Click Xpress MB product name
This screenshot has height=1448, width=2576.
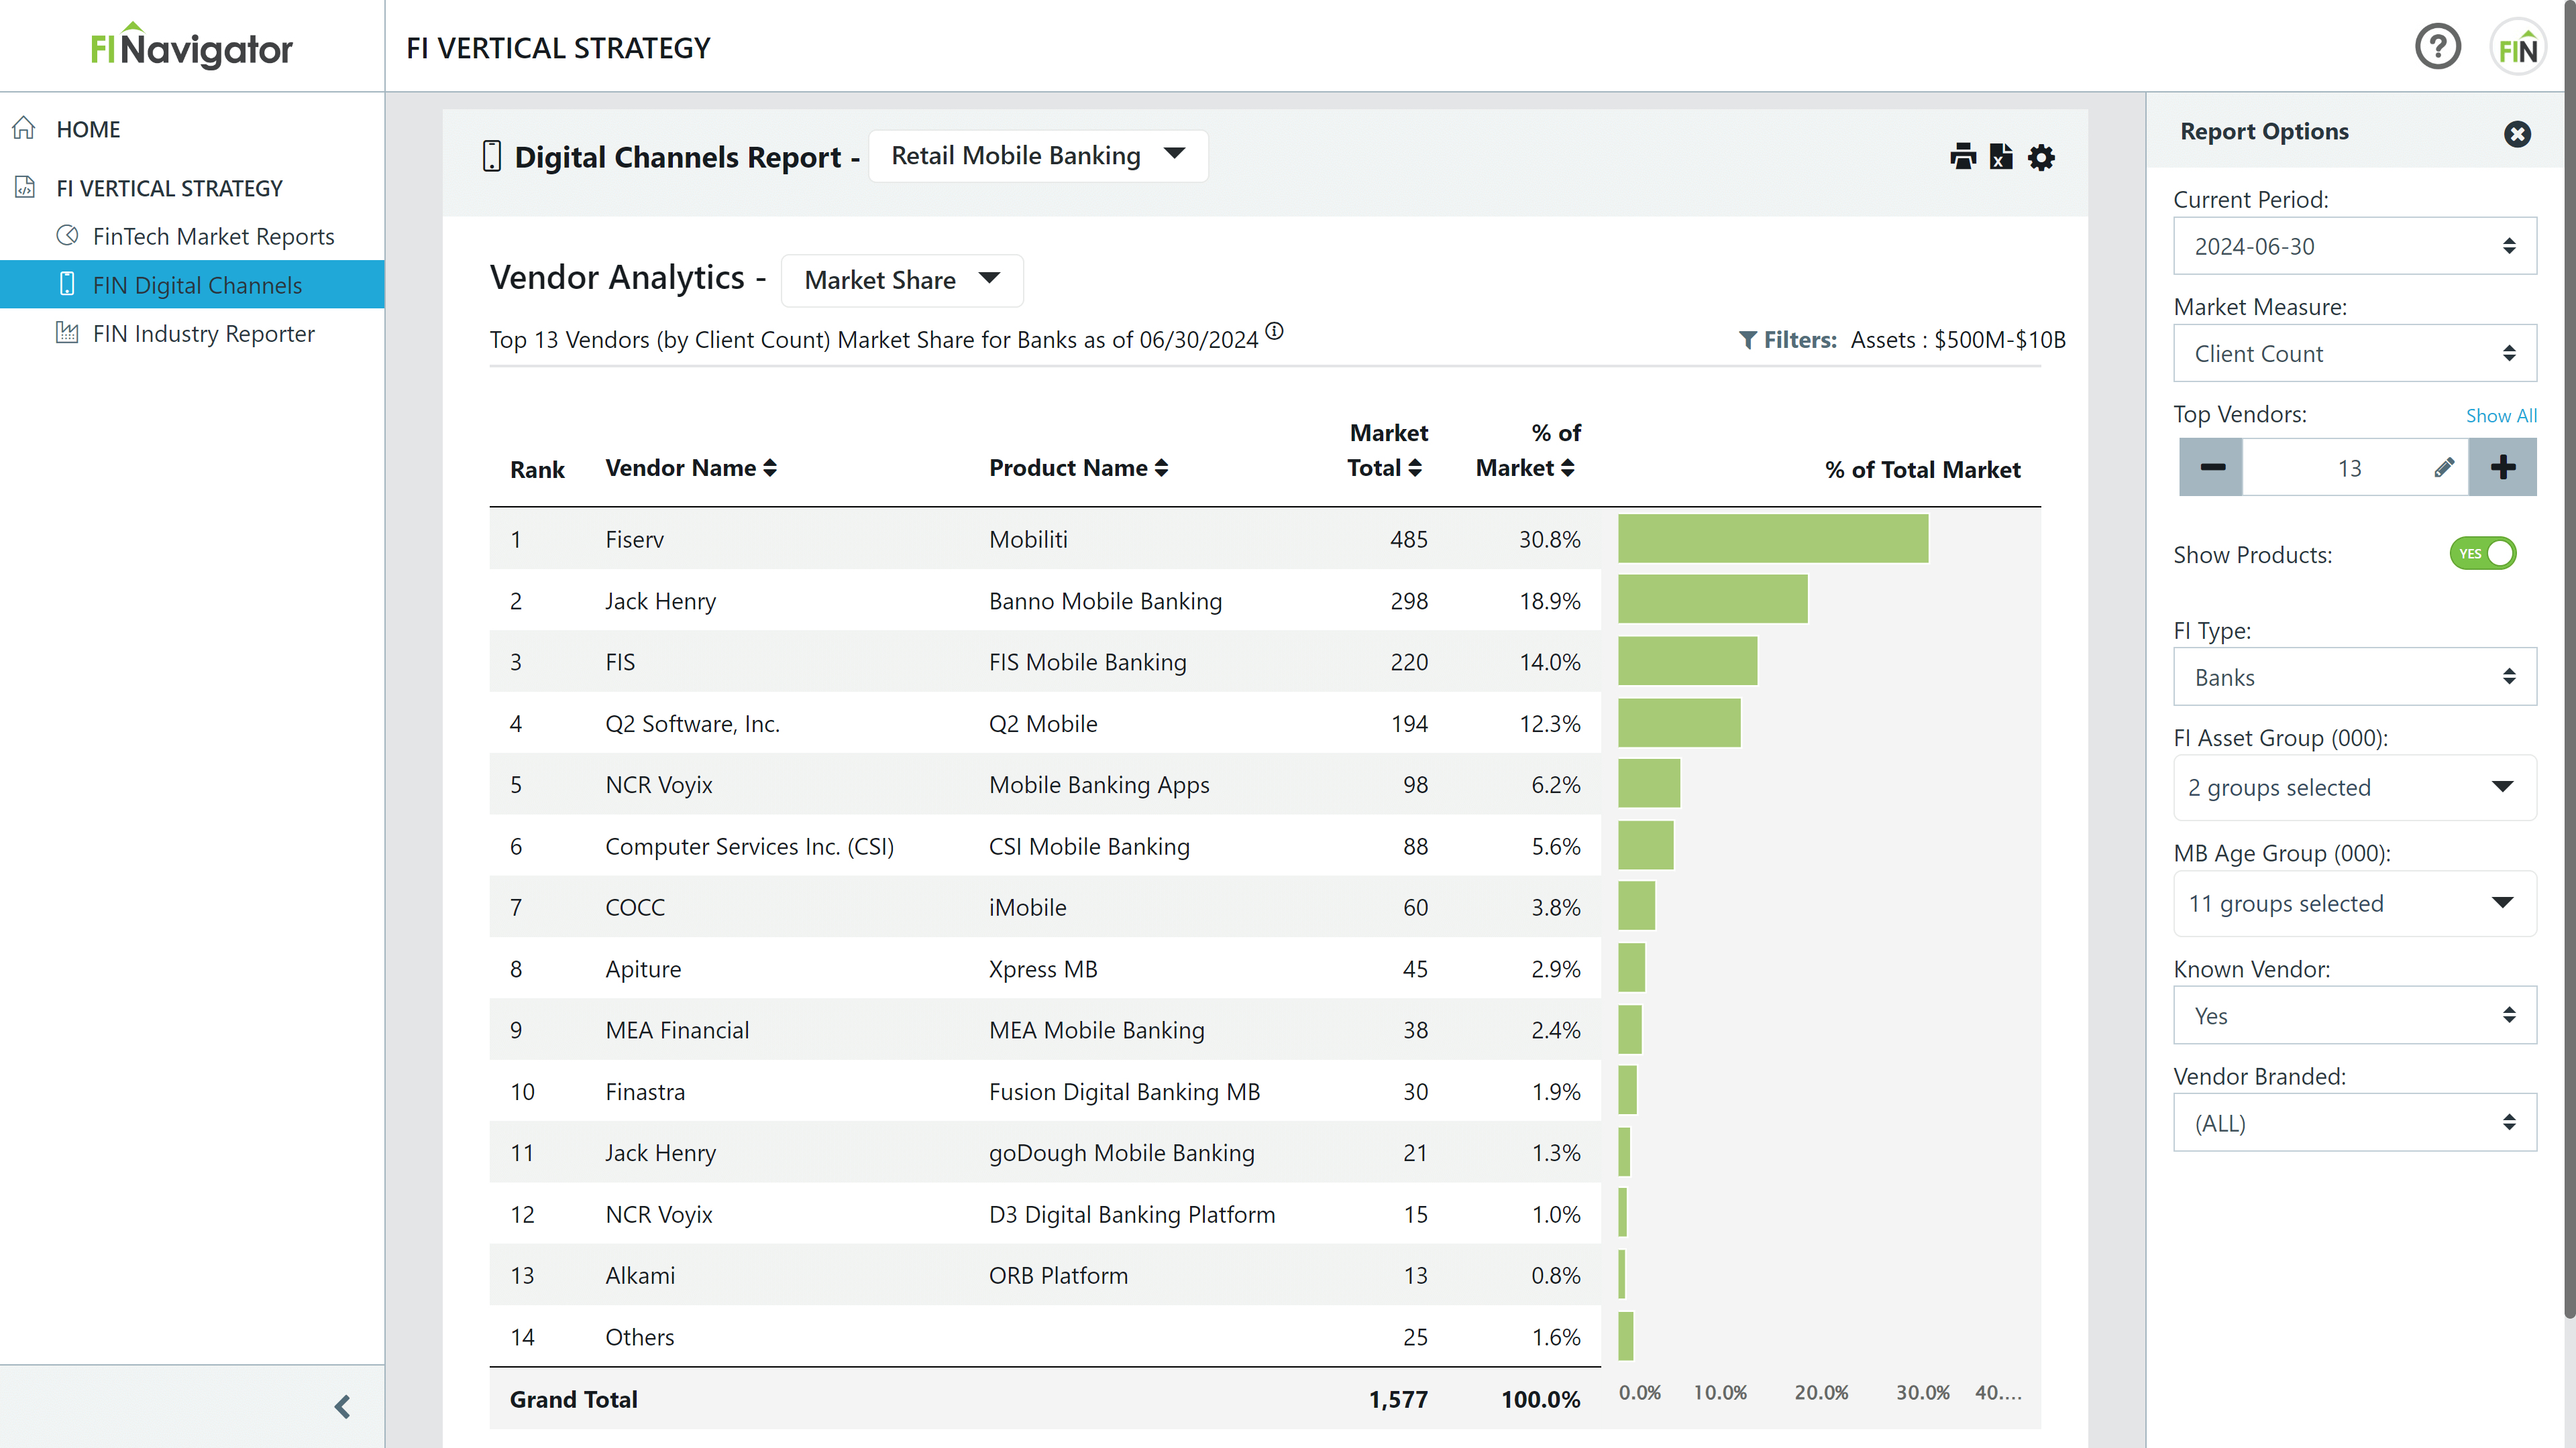(x=1043, y=969)
